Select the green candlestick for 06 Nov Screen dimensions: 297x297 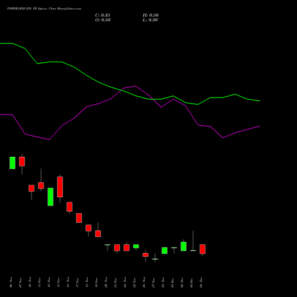[12, 163]
